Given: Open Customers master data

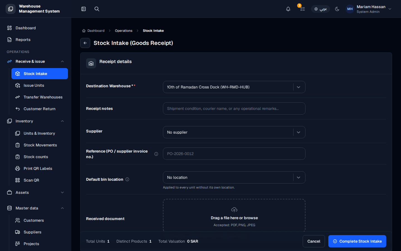Looking at the screenshot, I should point(40,220).
